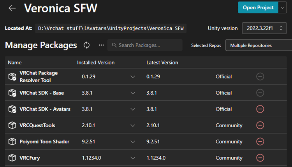Click the Open Project button
Image resolution: width=292 pixels, height=167 pixels.
pyautogui.click(x=257, y=7)
